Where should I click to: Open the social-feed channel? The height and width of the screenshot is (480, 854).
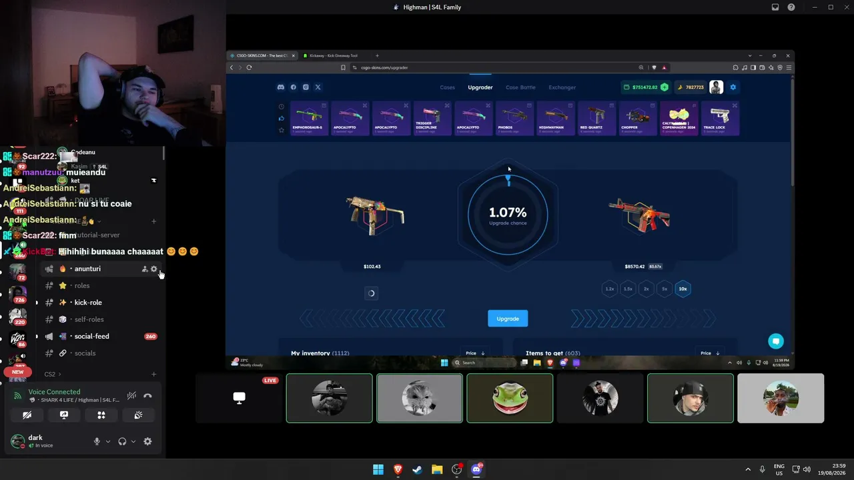click(x=91, y=337)
